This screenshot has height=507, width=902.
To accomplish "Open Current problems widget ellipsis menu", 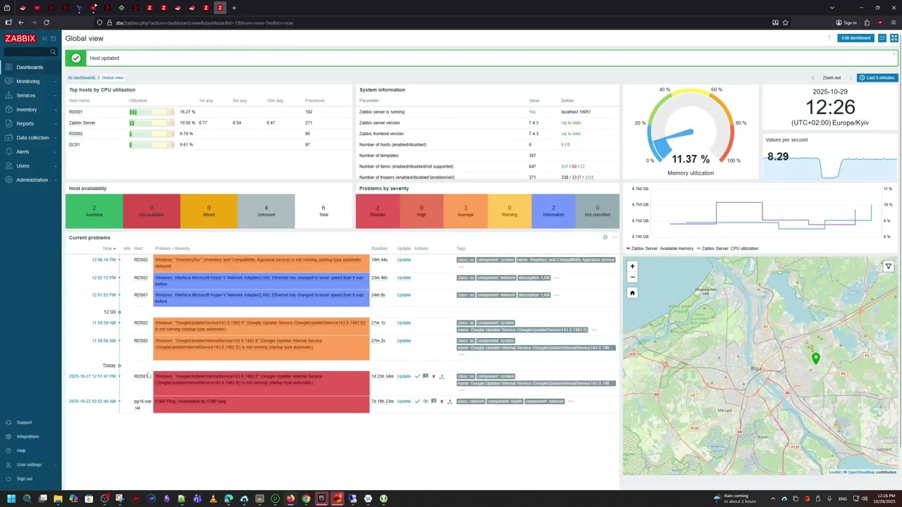I will point(614,237).
